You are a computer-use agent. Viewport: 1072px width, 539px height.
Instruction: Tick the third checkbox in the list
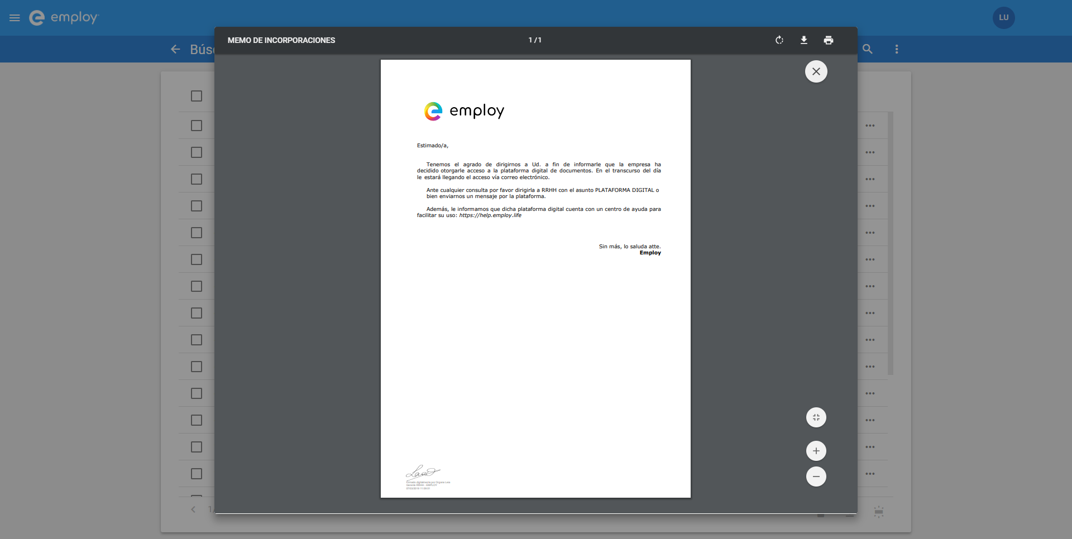click(x=197, y=152)
